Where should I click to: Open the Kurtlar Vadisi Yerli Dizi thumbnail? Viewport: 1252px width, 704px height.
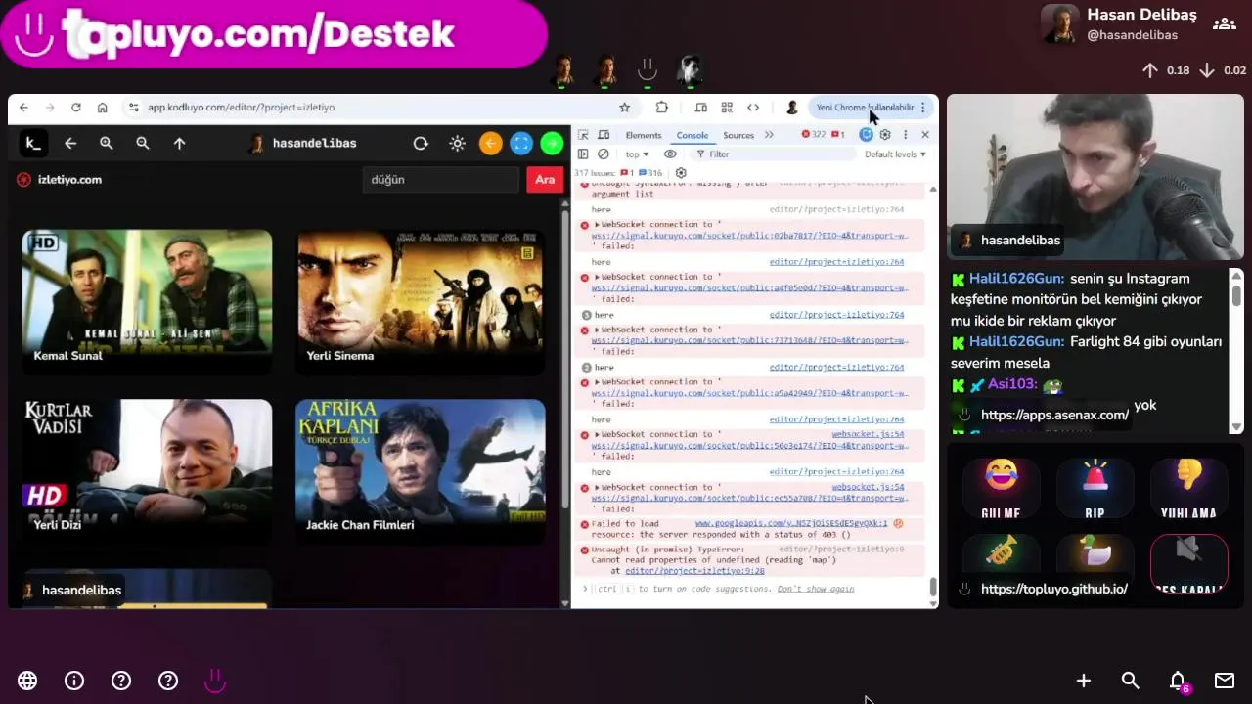point(147,471)
